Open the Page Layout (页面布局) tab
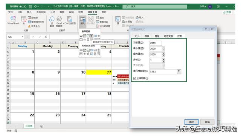241x136 pixels. (x=41, y=12)
